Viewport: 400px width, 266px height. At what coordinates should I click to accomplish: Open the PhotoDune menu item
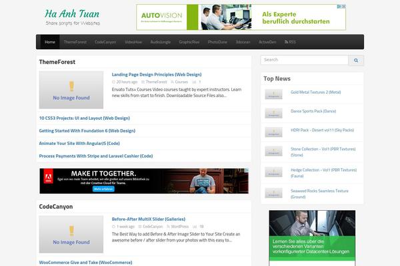(x=217, y=42)
